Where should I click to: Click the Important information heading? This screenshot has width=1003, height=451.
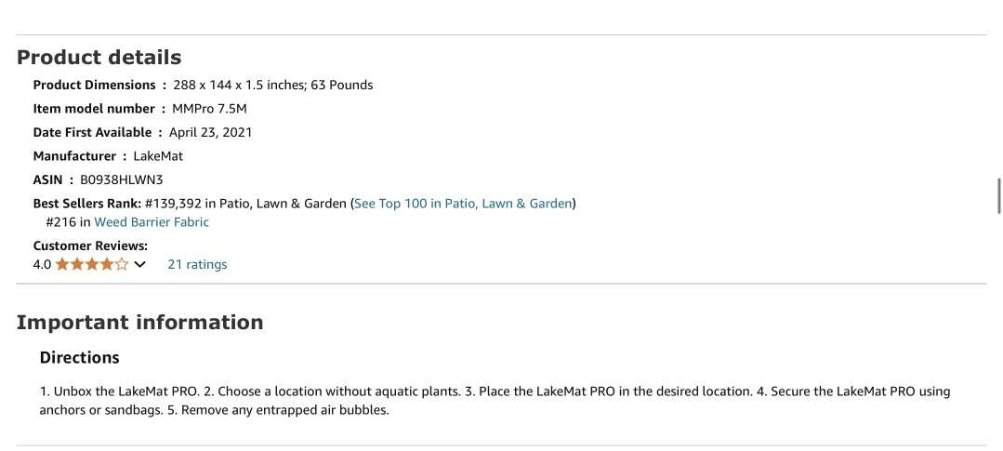140,323
